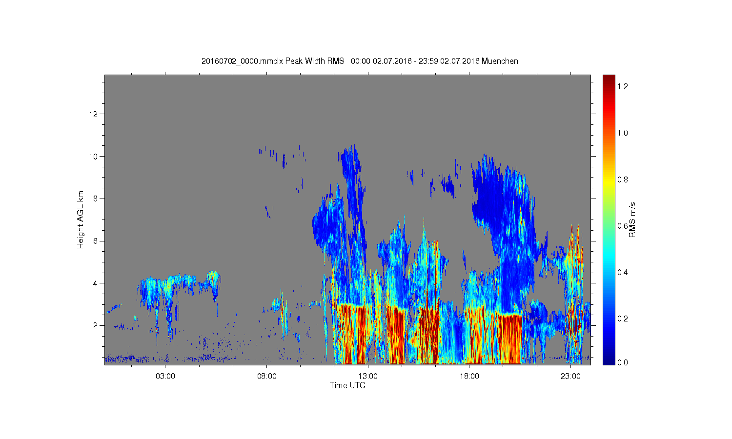Viewport: 732px width, 439px height.
Task: Select the 03:00 time axis label
Action: pyautogui.click(x=165, y=376)
